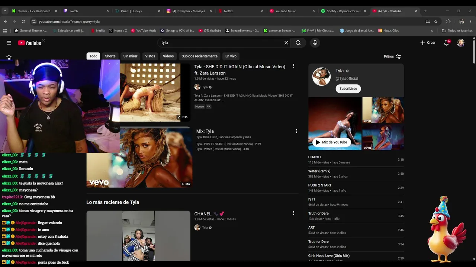The height and width of the screenshot is (267, 476).
Task: Switch to the Netflix tab
Action: pyautogui.click(x=241, y=11)
